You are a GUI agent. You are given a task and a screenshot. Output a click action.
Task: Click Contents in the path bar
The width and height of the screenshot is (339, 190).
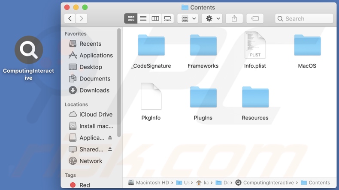315,183
